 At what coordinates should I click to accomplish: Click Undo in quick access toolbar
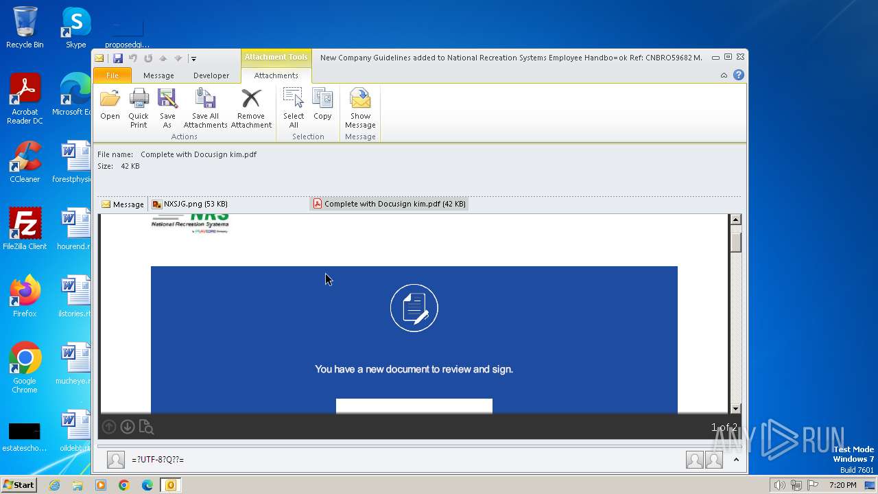(133, 58)
